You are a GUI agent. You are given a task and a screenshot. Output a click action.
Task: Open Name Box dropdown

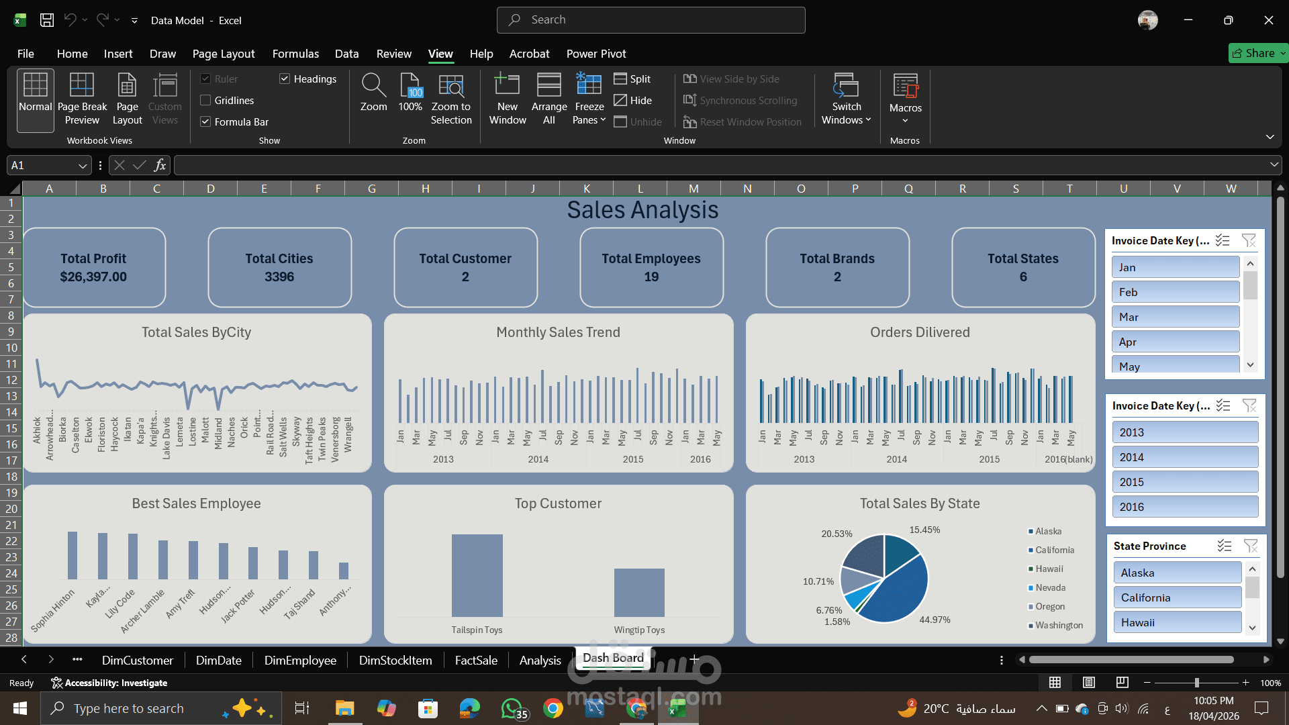point(83,166)
